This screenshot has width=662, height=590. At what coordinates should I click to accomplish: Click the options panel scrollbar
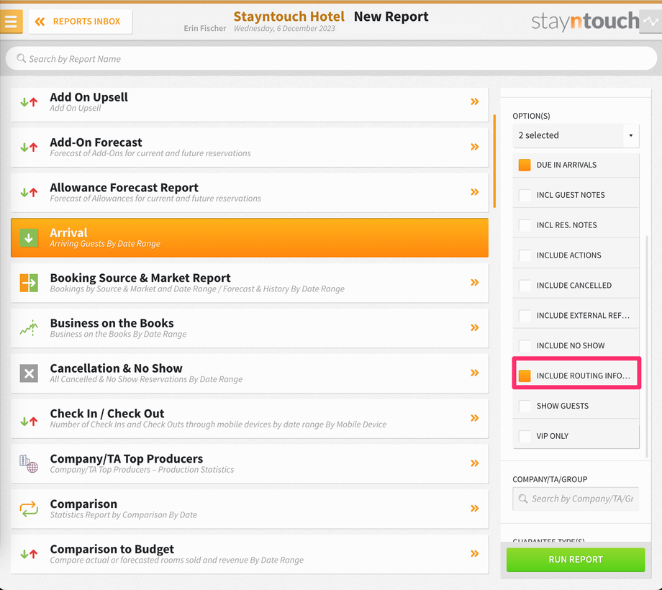pos(647,347)
